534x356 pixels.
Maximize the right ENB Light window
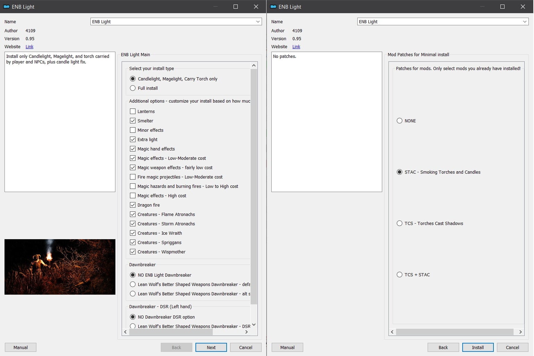[x=502, y=7]
